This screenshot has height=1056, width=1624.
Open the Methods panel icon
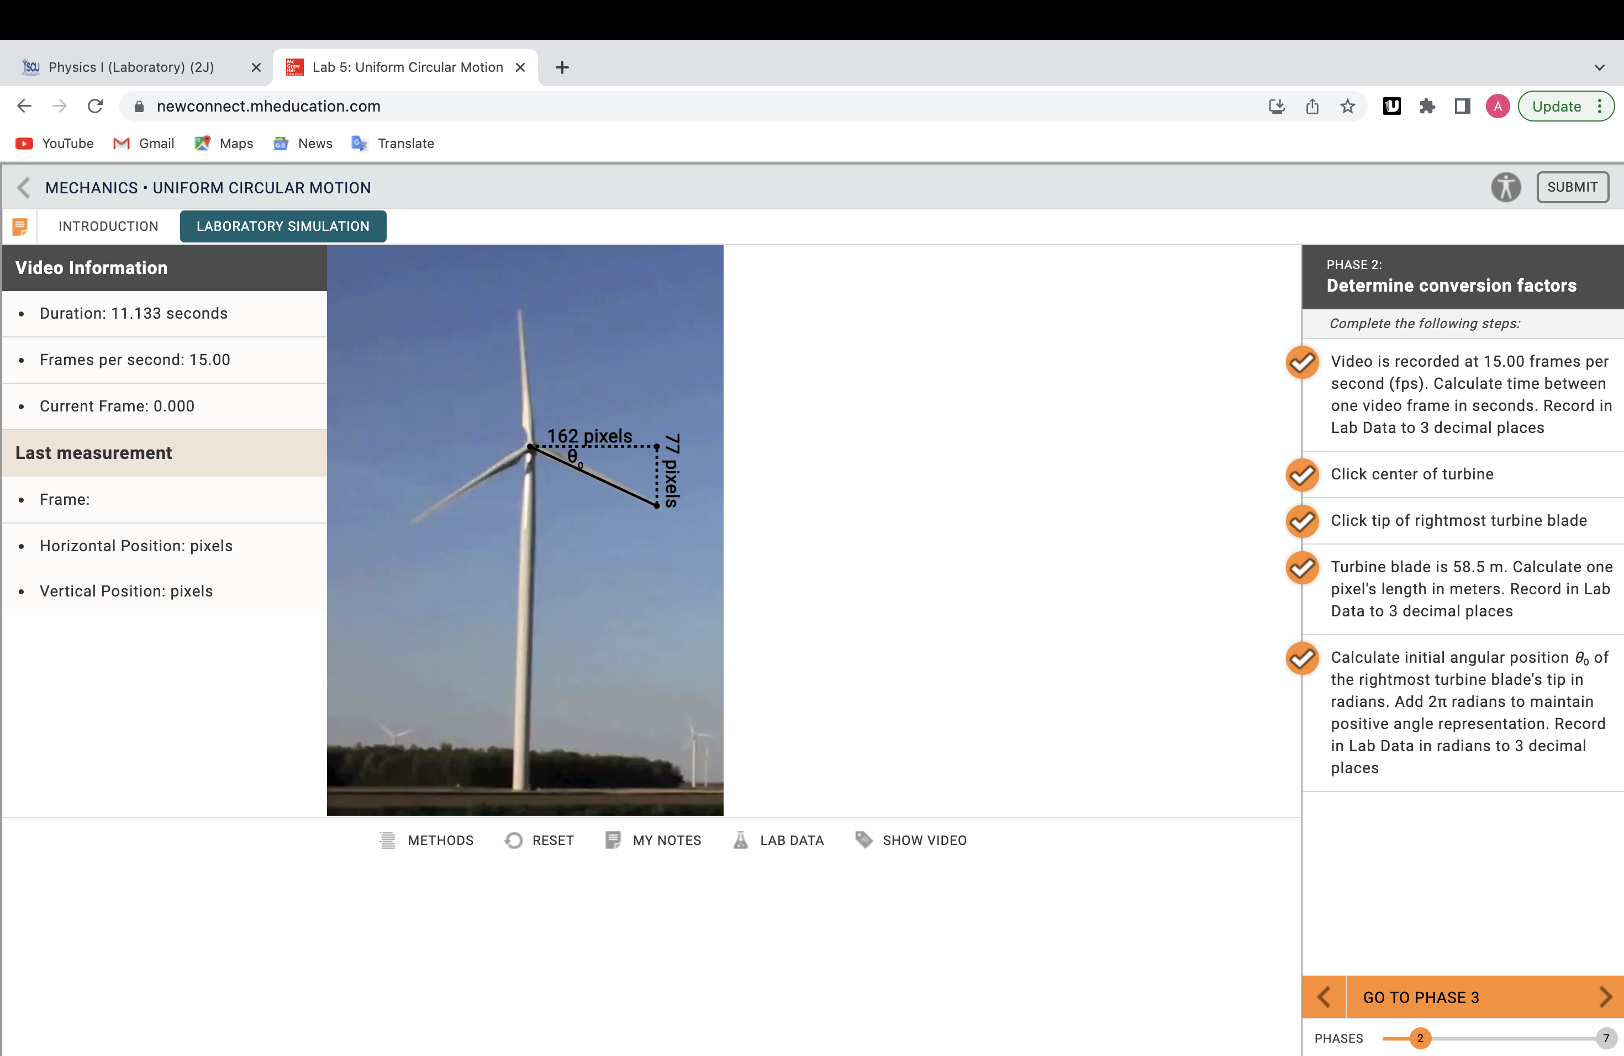click(388, 839)
